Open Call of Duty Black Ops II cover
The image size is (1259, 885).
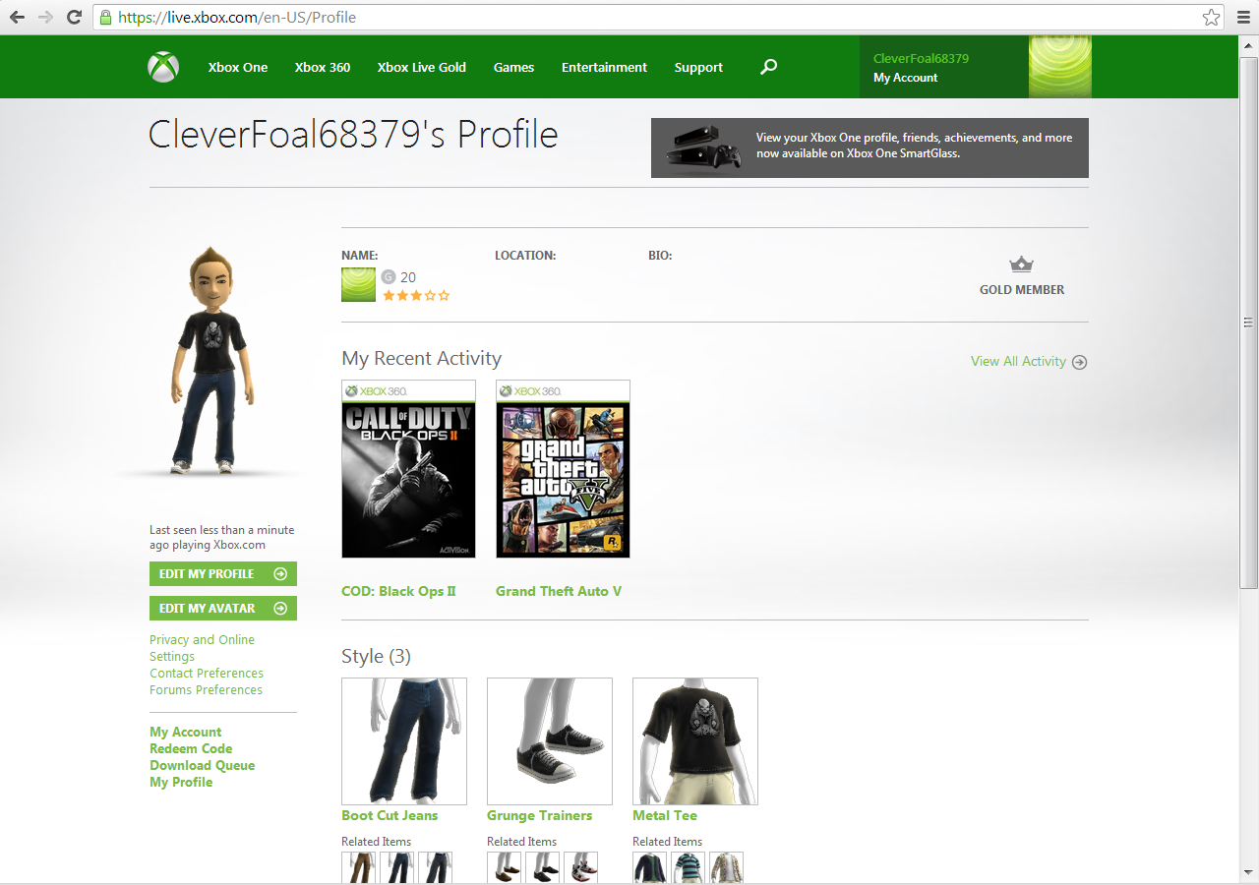pos(408,469)
